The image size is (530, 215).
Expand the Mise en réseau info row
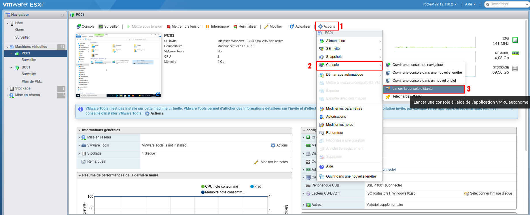tap(79, 138)
